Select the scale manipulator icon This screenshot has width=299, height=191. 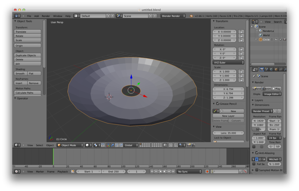point(121,145)
